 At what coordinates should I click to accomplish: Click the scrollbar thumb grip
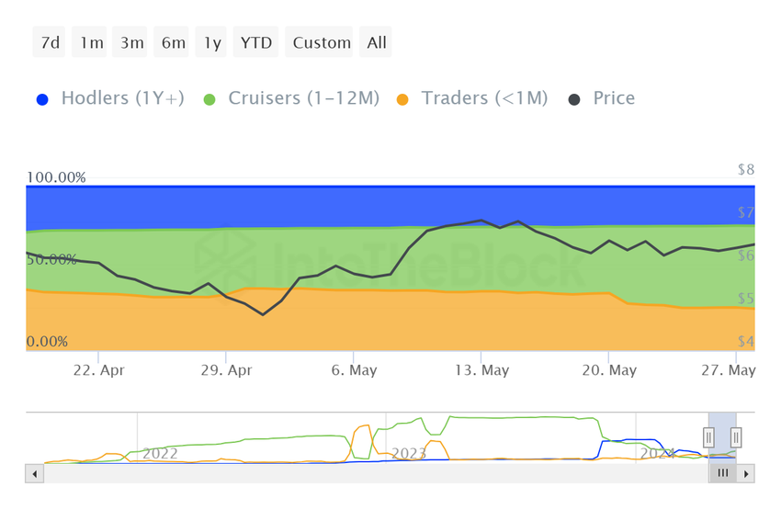(723, 473)
